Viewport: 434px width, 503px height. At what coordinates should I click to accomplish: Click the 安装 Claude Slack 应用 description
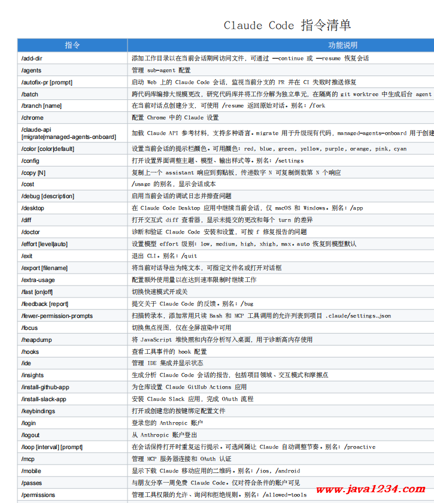pos(193,399)
